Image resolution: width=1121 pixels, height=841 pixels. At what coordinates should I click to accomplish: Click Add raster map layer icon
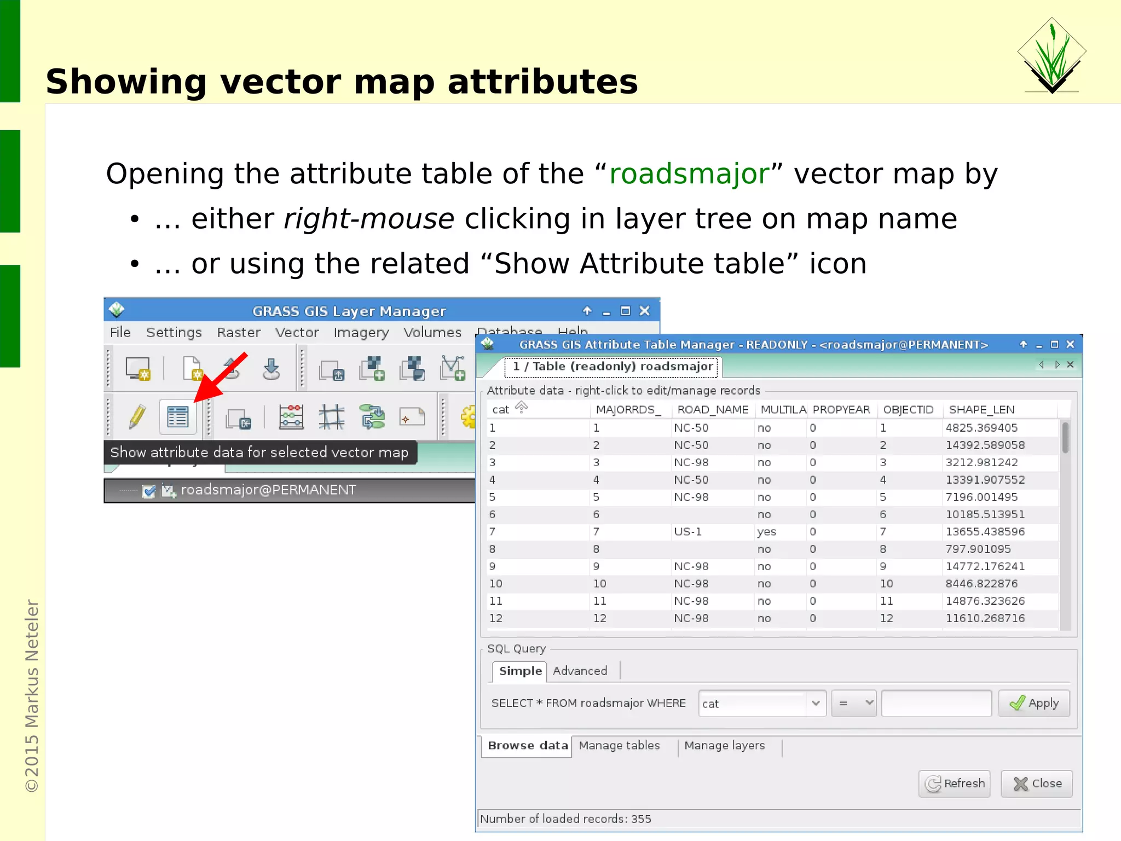click(372, 368)
